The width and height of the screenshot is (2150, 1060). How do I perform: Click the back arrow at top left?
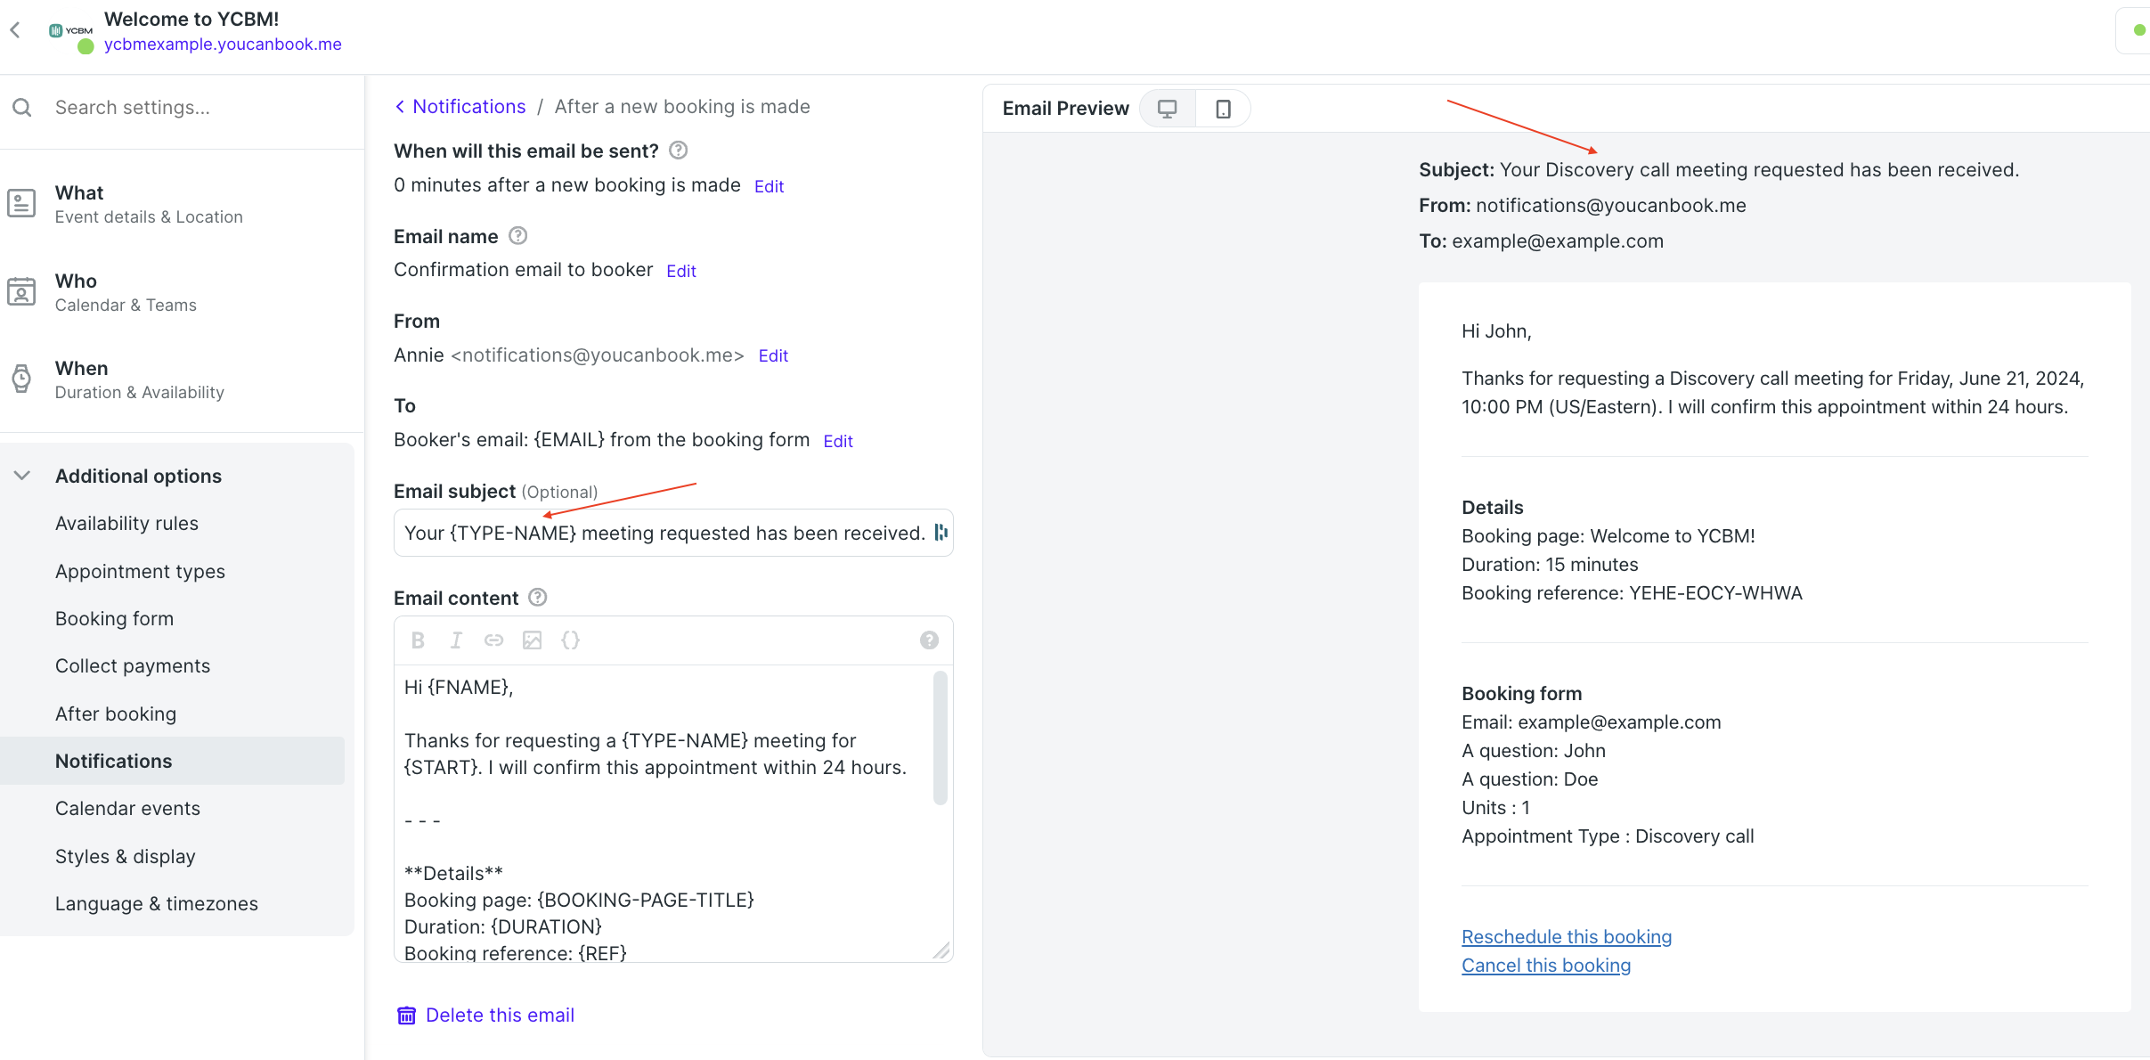(15, 30)
